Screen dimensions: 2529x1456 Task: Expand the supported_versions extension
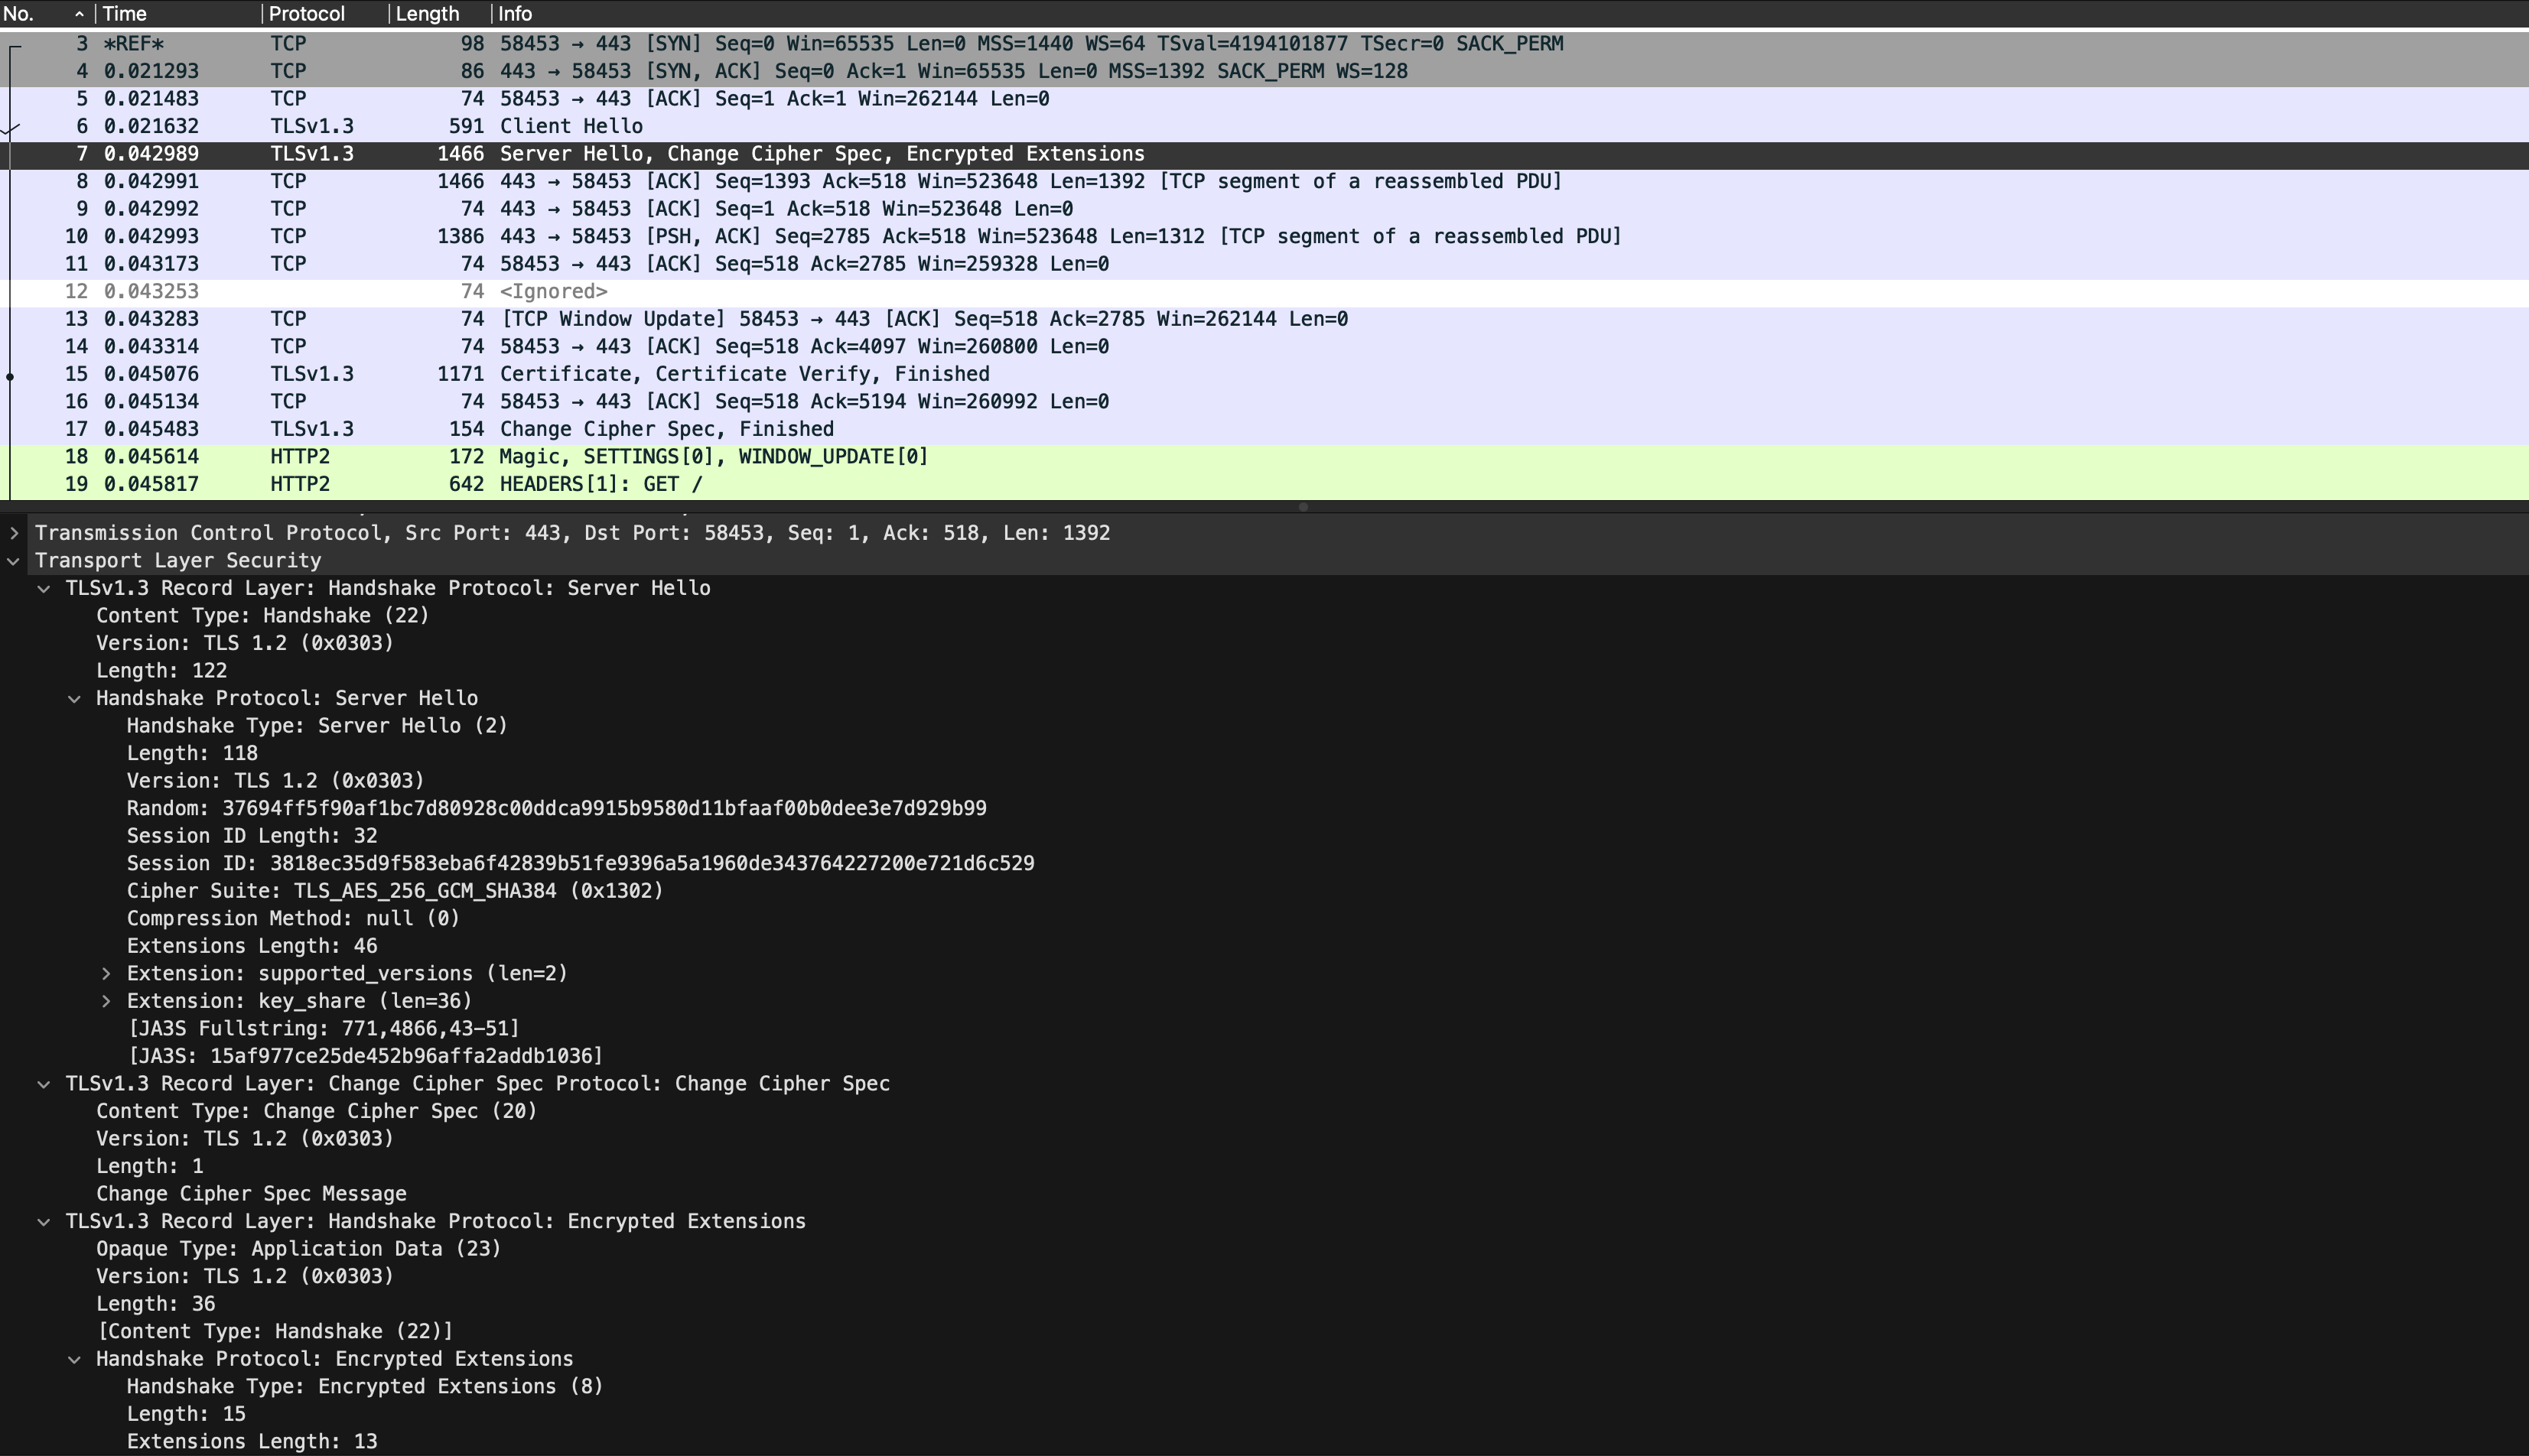pos(106,974)
